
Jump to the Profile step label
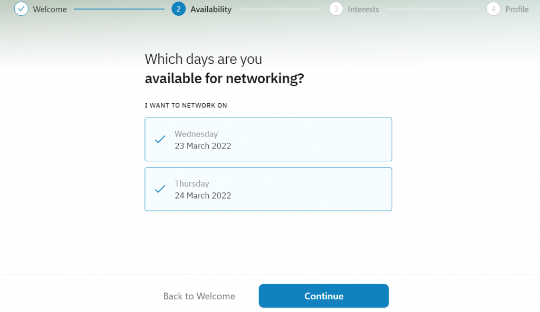(x=517, y=9)
